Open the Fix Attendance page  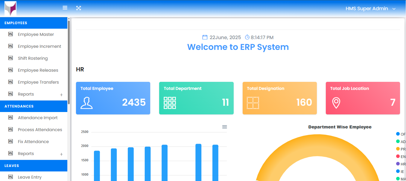click(33, 142)
